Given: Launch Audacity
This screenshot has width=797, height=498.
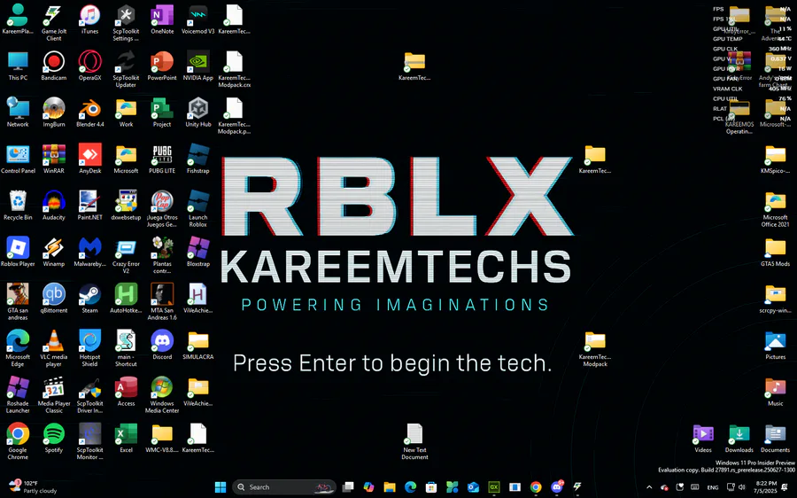Looking at the screenshot, I should click(x=54, y=206).
